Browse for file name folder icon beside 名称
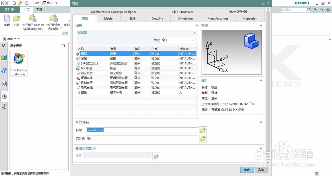This screenshot has height=176, width=332. tap(203, 130)
